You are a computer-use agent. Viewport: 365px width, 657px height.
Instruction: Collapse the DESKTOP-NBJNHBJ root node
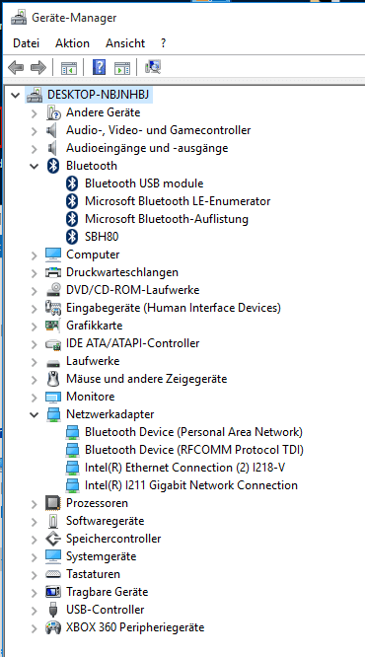pyautogui.click(x=16, y=95)
